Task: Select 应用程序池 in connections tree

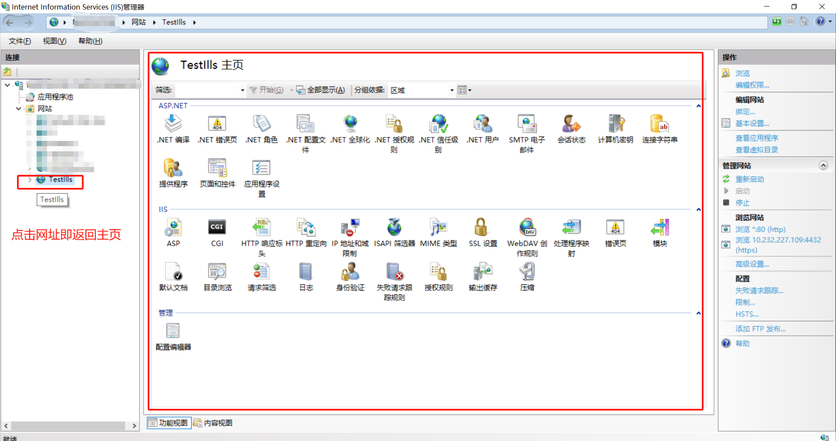Action: tap(55, 97)
